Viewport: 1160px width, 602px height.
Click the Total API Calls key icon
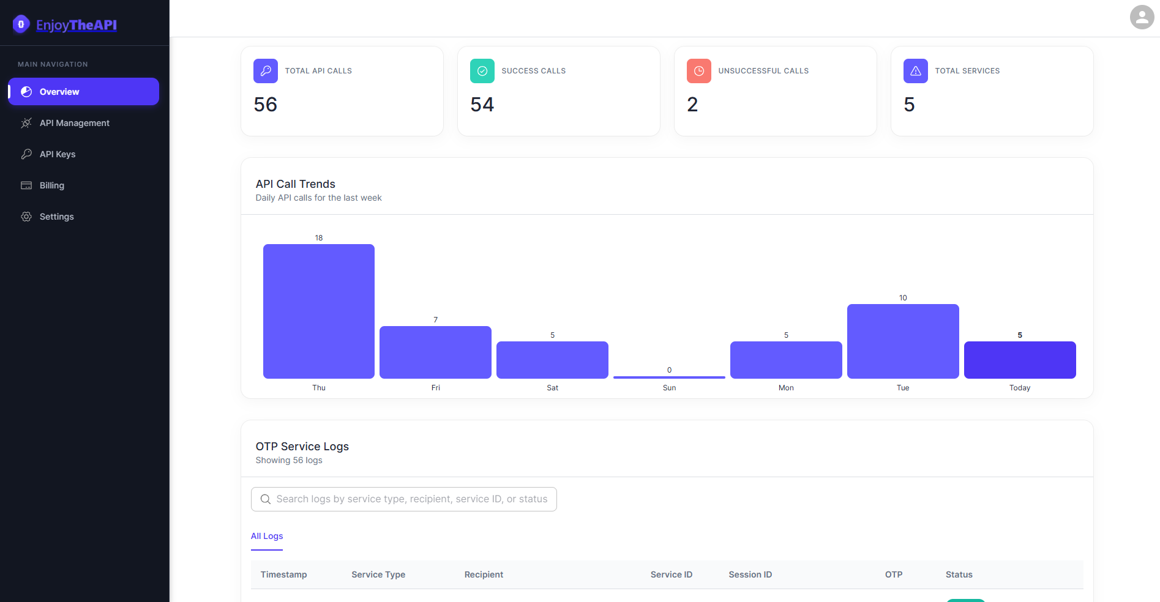[x=266, y=71]
